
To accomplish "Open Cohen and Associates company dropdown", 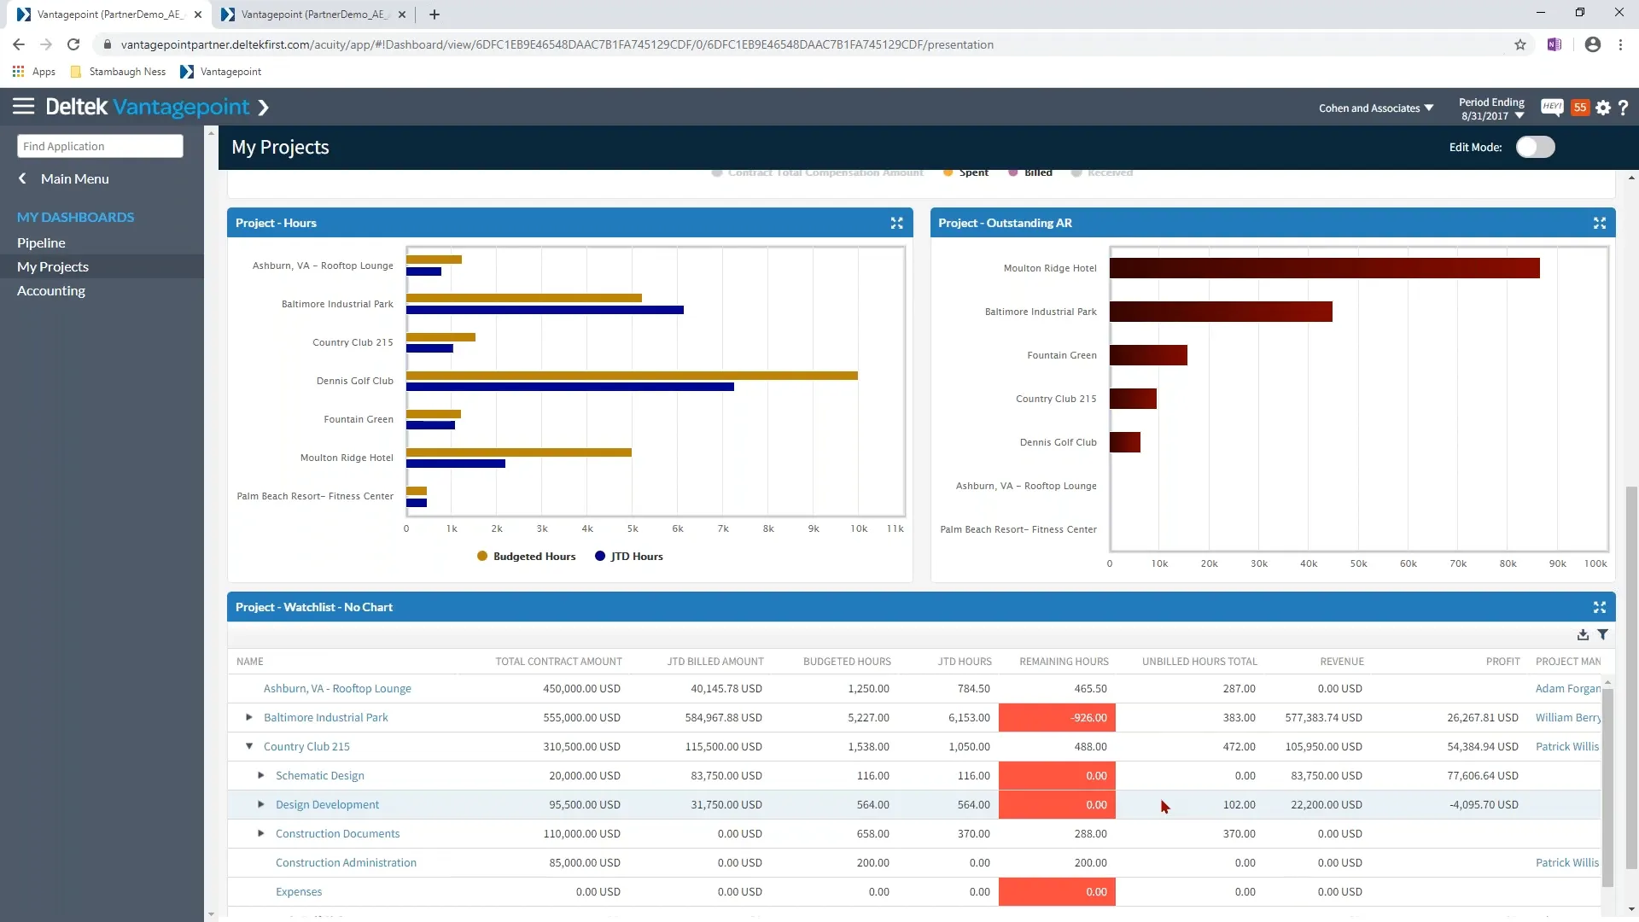I will click(x=1375, y=108).
